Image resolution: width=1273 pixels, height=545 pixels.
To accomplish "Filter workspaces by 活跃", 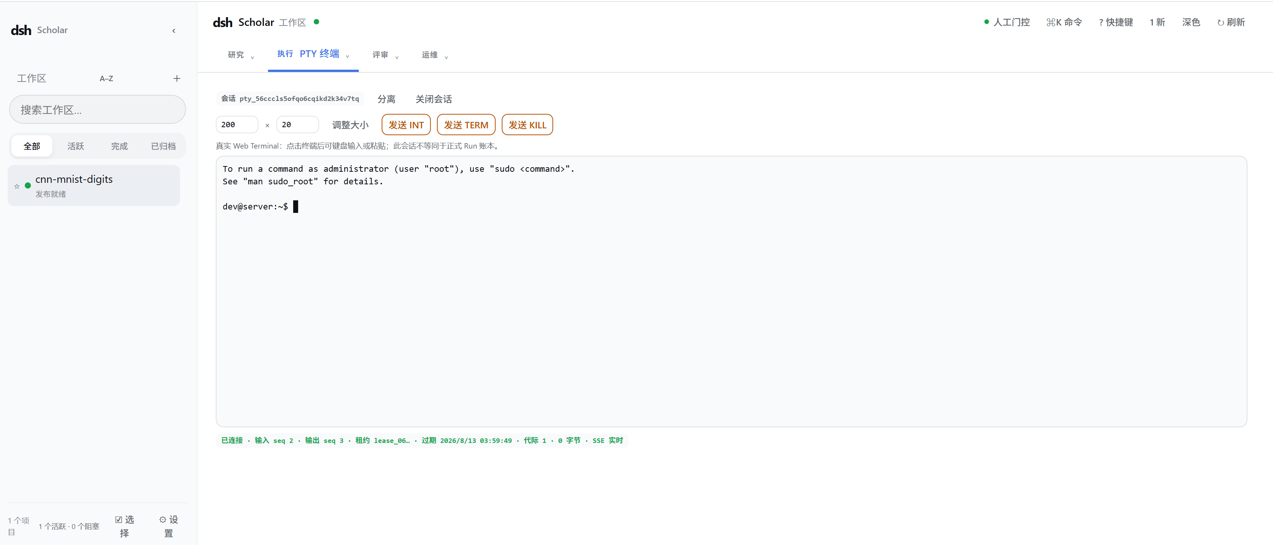I will click(x=75, y=146).
